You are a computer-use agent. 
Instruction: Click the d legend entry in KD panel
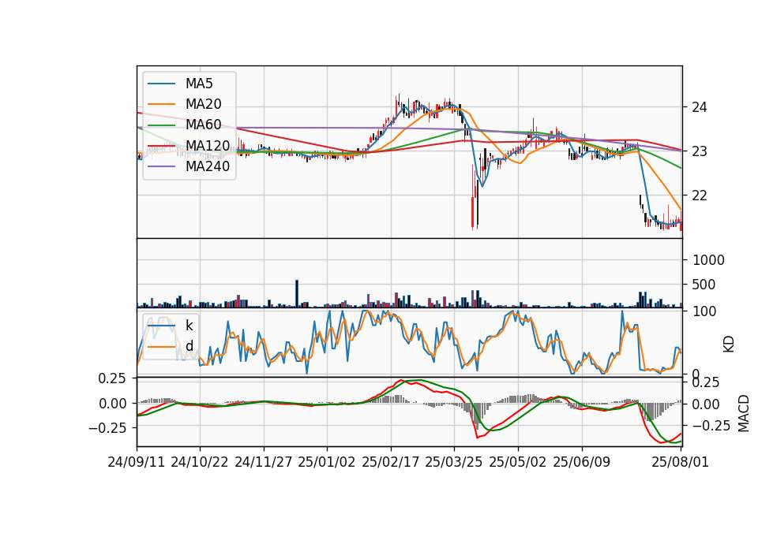click(189, 346)
